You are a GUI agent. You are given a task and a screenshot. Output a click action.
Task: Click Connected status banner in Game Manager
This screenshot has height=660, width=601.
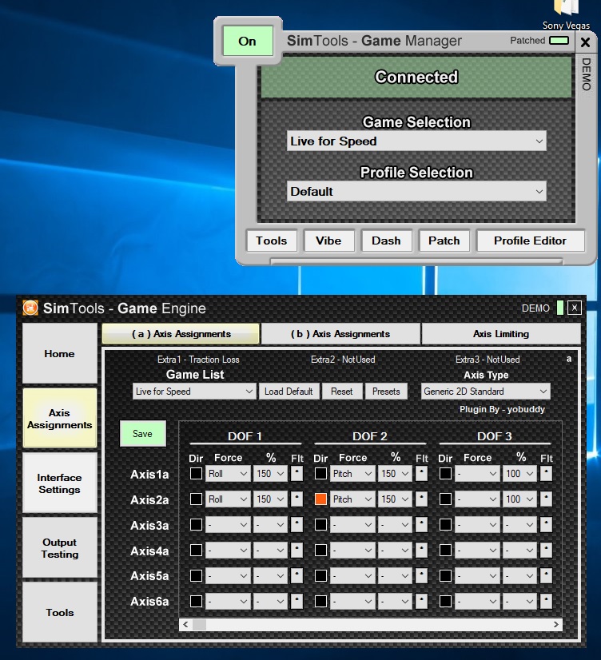pyautogui.click(x=416, y=77)
